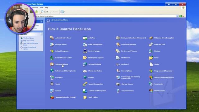199x112 pixels.
Task: Open the Troubleshooting icon
Action: 118,91
